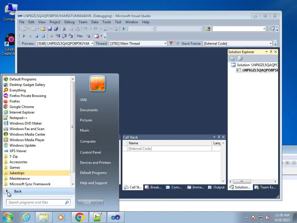
Task: Click Solution Explorer Show All Files icon
Action: (240, 58)
